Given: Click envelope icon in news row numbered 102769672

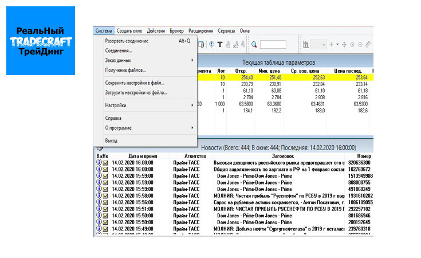Looking at the screenshot, I should 105,170.
